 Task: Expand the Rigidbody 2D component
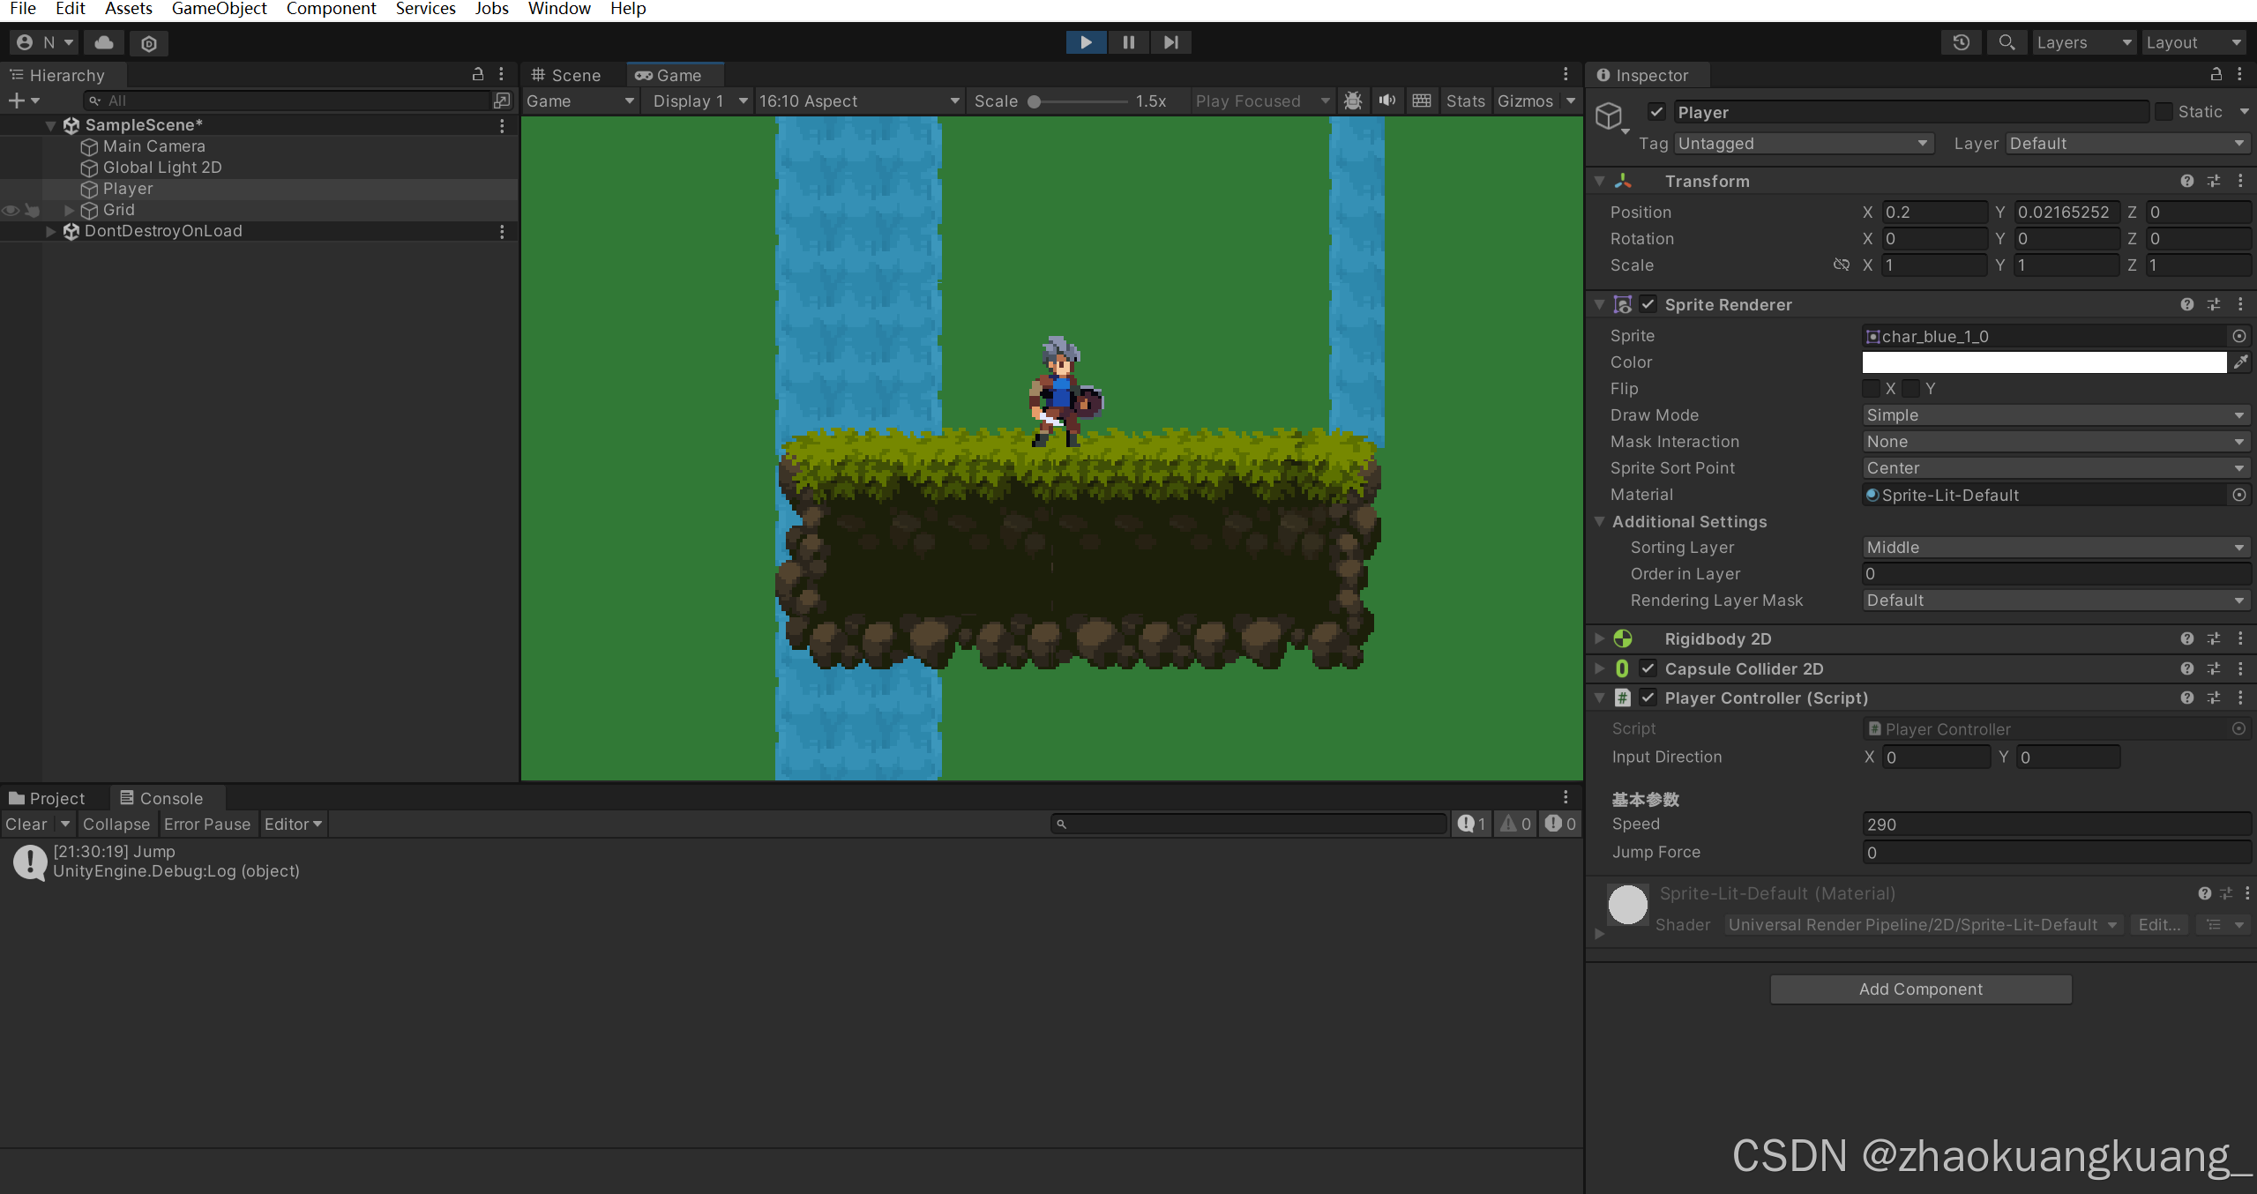(1599, 638)
